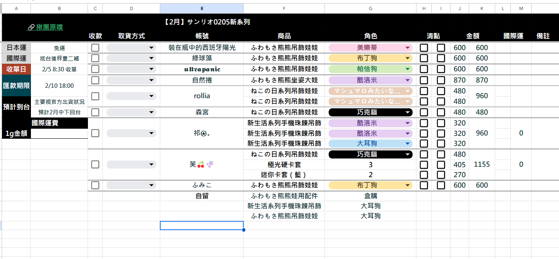The image size is (559, 259).
Task: Check the 收款 checkbox for ふみこ
Action: click(95, 185)
